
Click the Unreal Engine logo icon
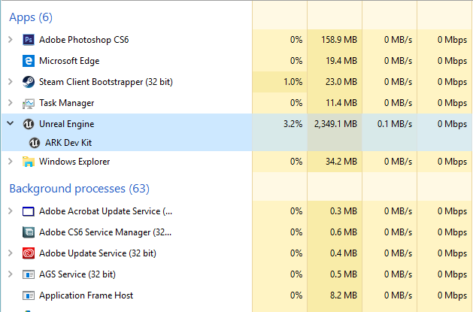pyautogui.click(x=29, y=124)
